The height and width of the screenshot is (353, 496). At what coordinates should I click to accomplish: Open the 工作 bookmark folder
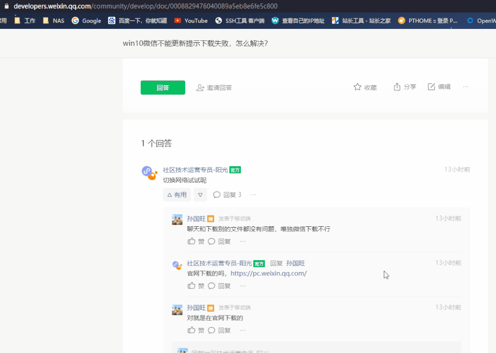tap(25, 21)
